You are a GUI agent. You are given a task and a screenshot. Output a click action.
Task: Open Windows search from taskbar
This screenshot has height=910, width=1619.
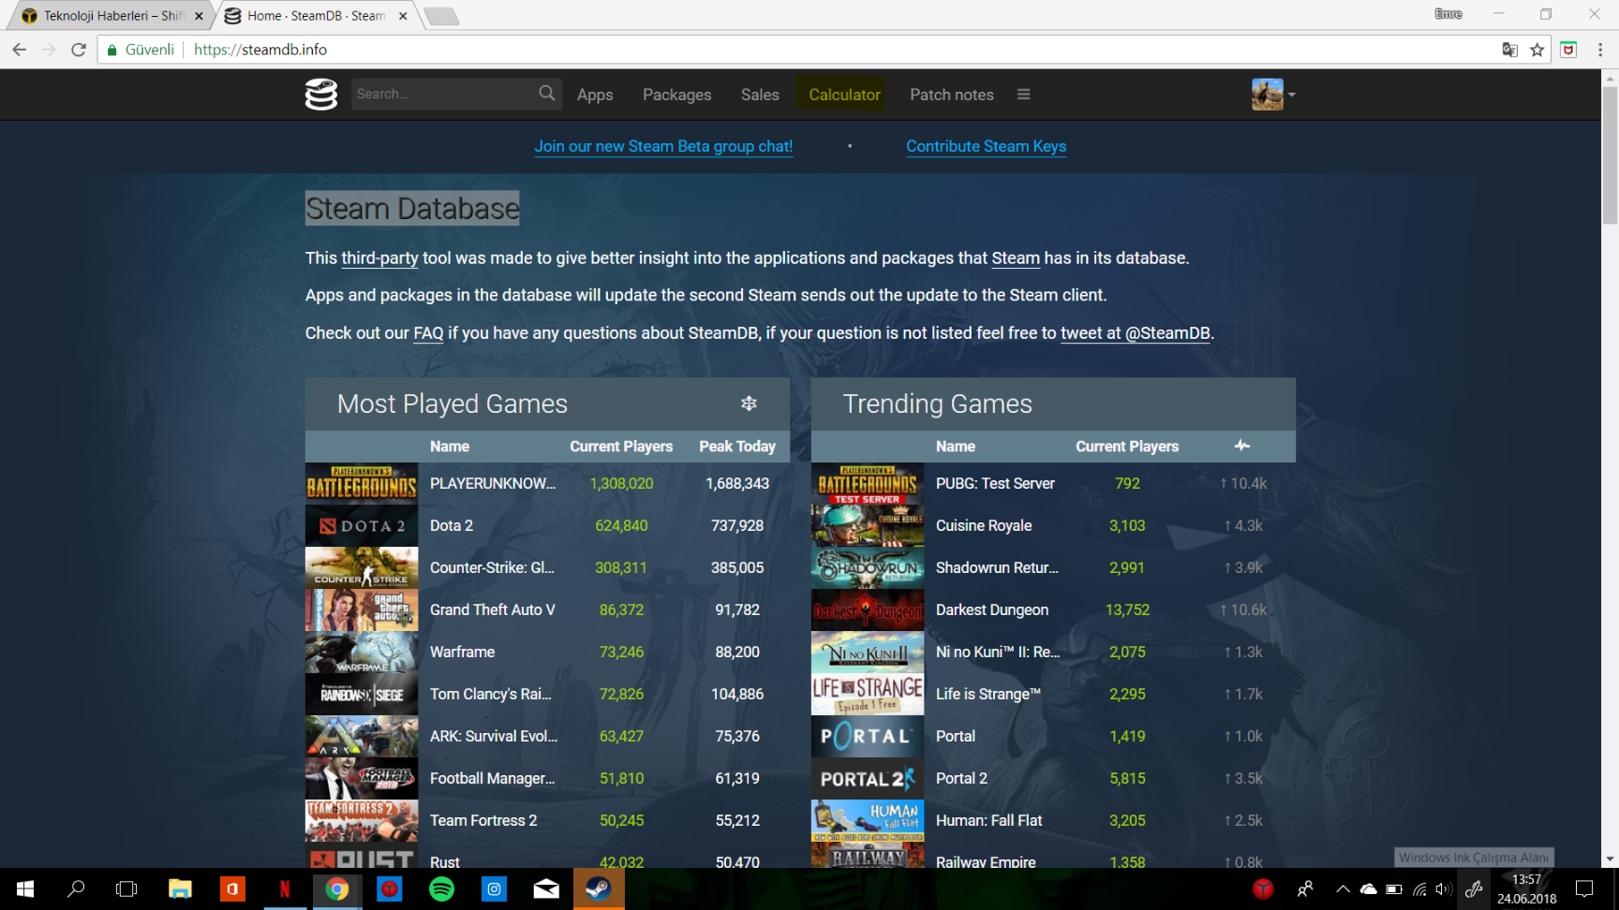[76, 888]
